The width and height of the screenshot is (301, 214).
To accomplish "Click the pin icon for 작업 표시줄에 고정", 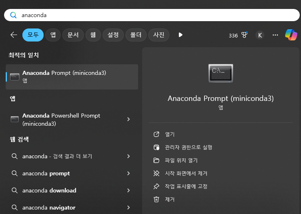I will tap(156, 186).
